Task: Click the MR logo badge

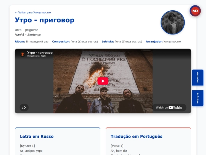Action: point(195,11)
